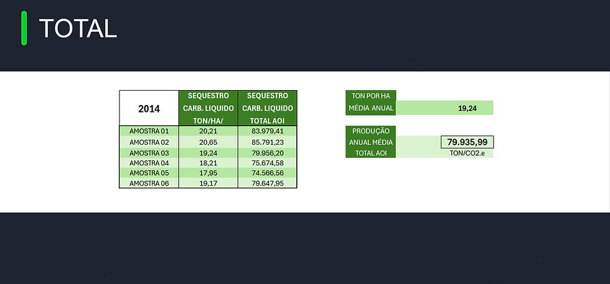Viewport: 610px width, 284px height.
Task: Select the AMOSTRA 03 row label
Action: 149,152
